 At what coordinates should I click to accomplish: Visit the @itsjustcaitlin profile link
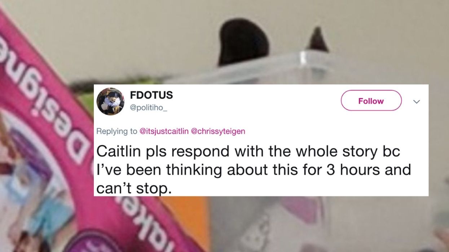[164, 131]
